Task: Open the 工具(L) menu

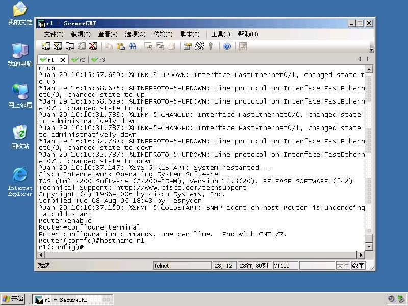Action: click(x=221, y=34)
